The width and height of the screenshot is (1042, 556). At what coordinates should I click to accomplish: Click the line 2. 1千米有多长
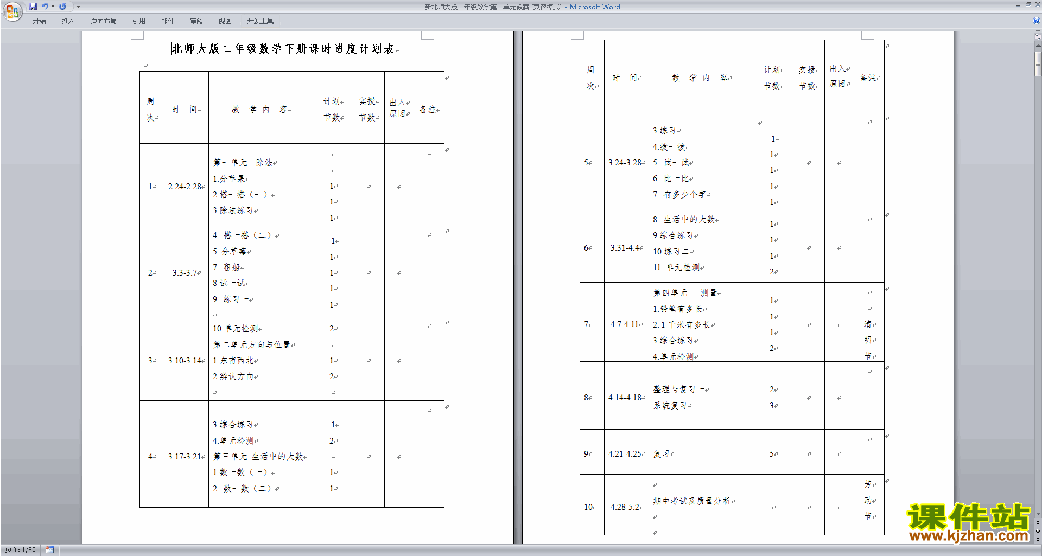pos(682,325)
